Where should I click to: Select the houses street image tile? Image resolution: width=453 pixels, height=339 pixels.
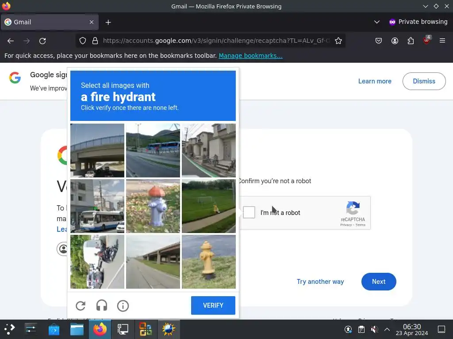(x=209, y=151)
